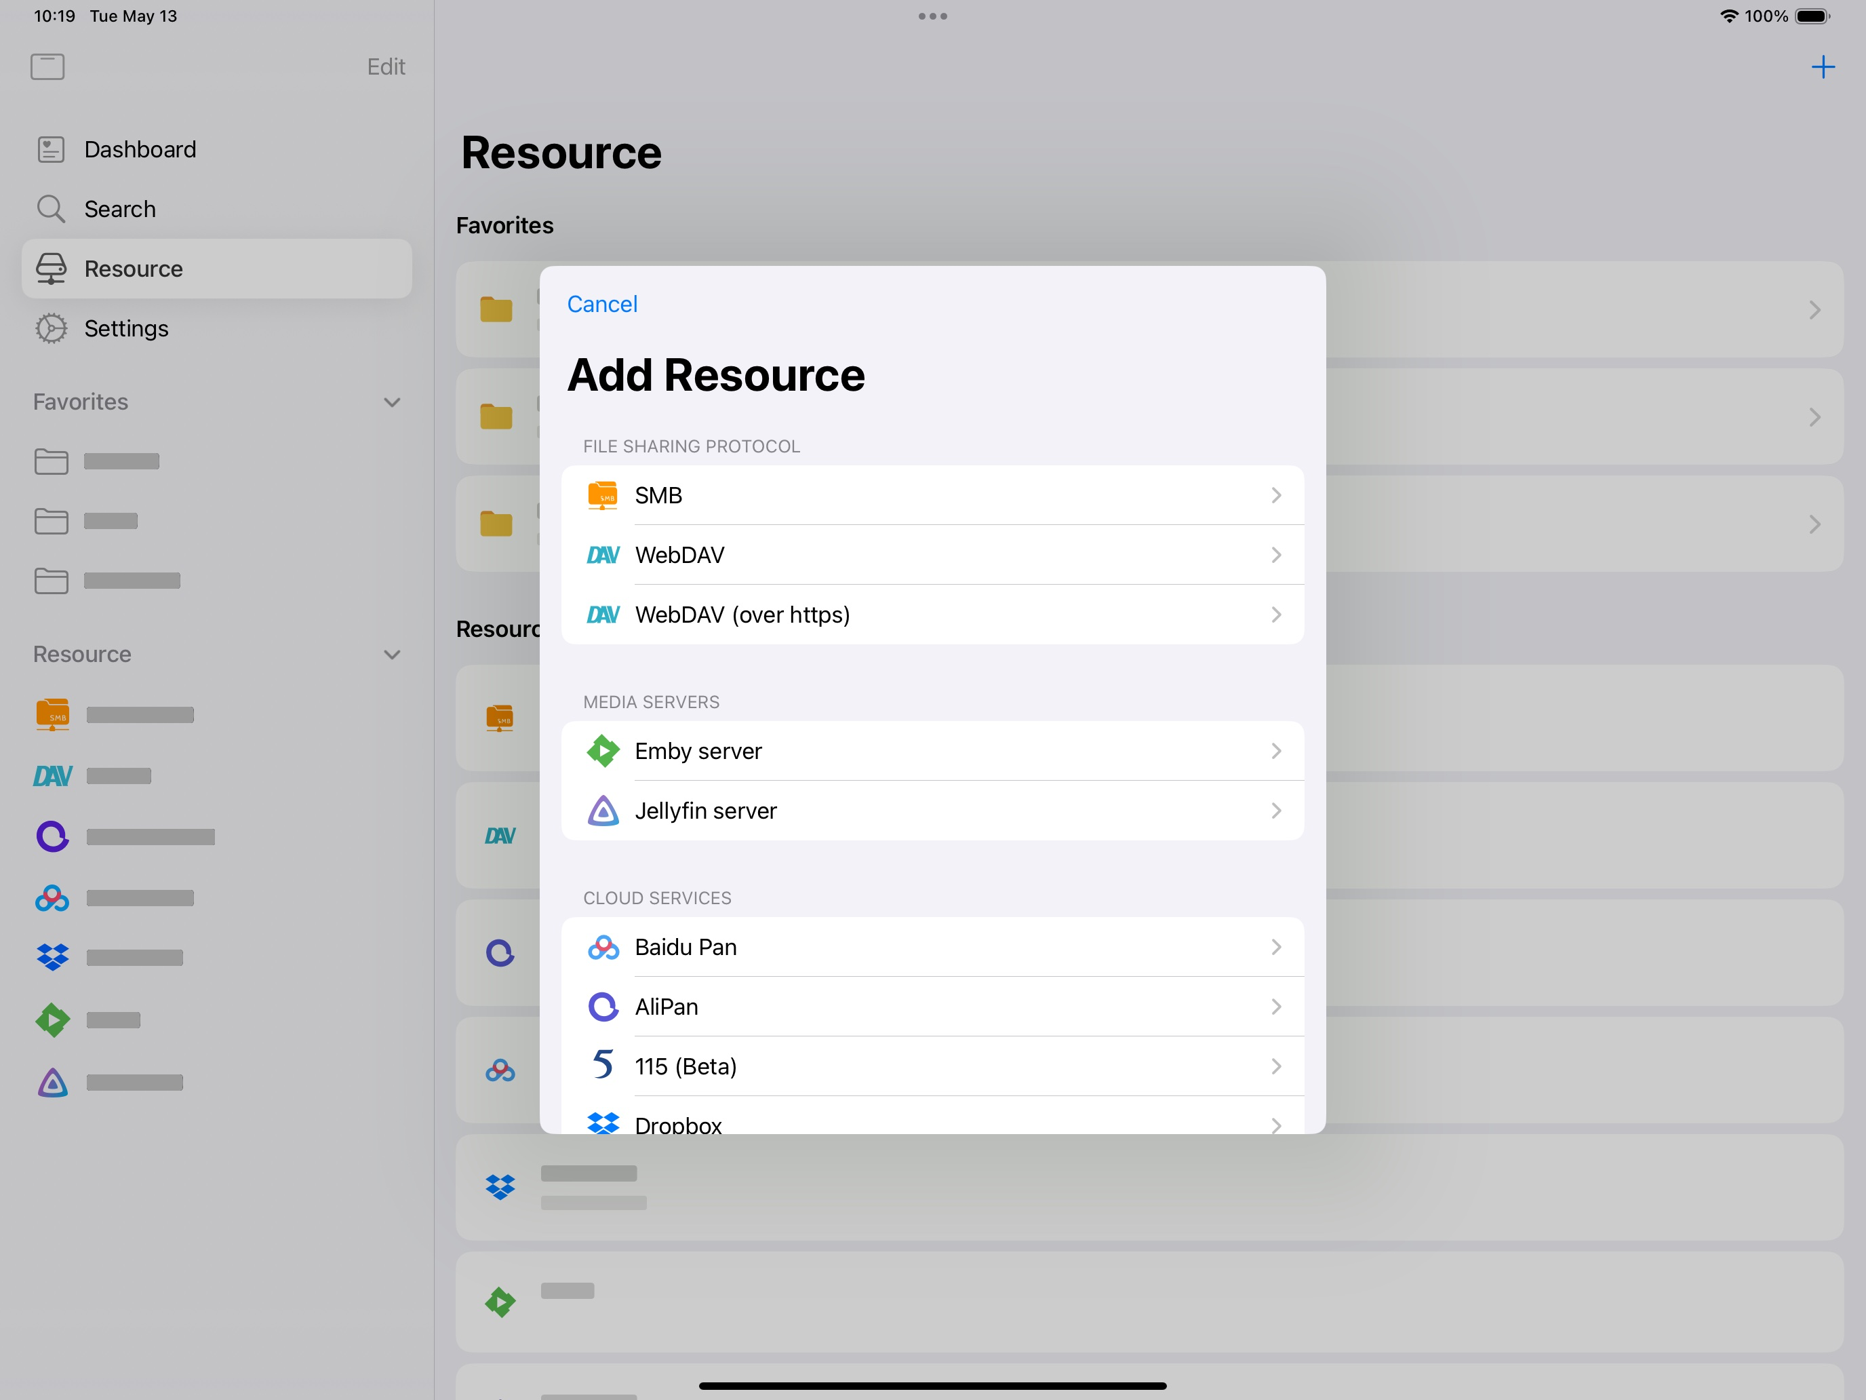The image size is (1866, 1400).
Task: Open the WebDAV resource in sidebar
Action: tap(216, 775)
